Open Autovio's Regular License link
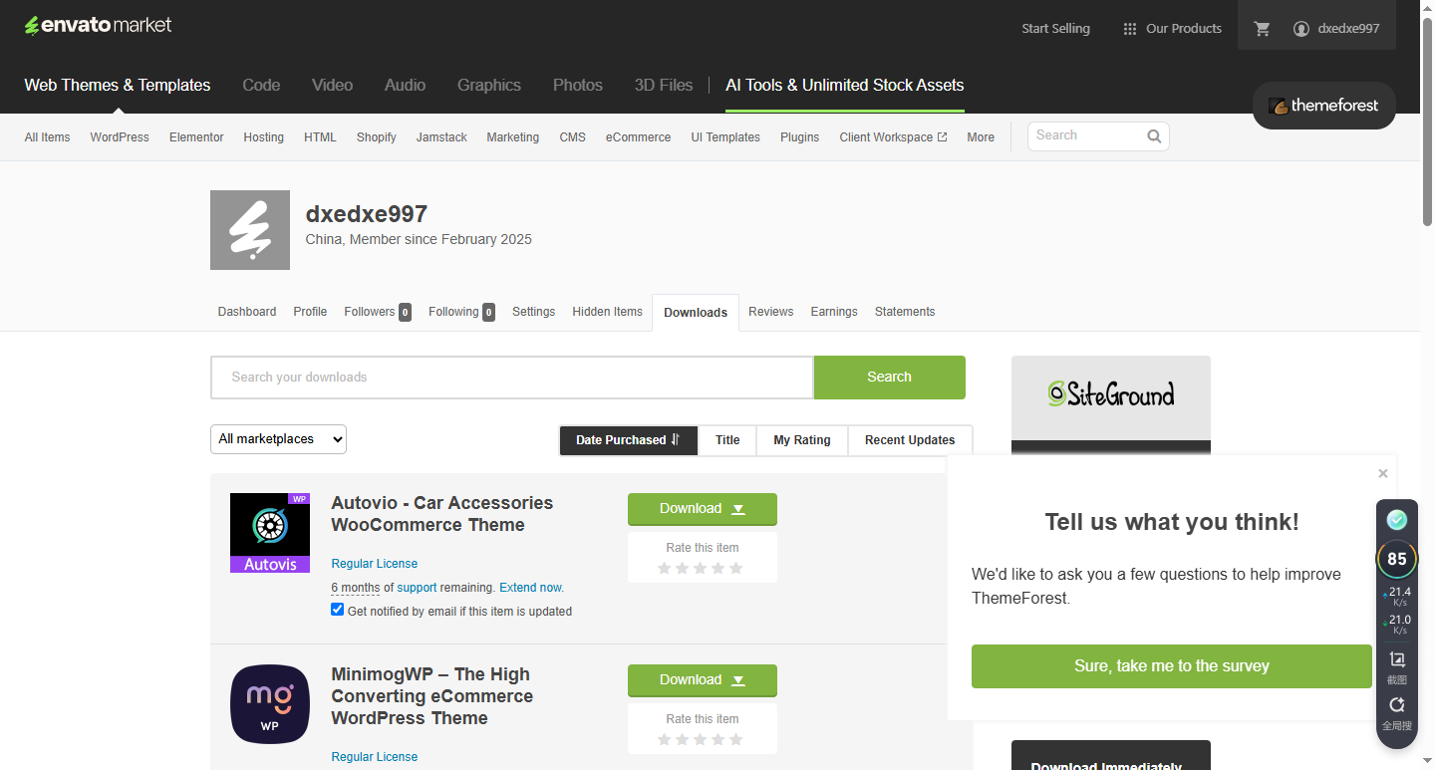The height and width of the screenshot is (770, 1435). pyautogui.click(x=375, y=564)
